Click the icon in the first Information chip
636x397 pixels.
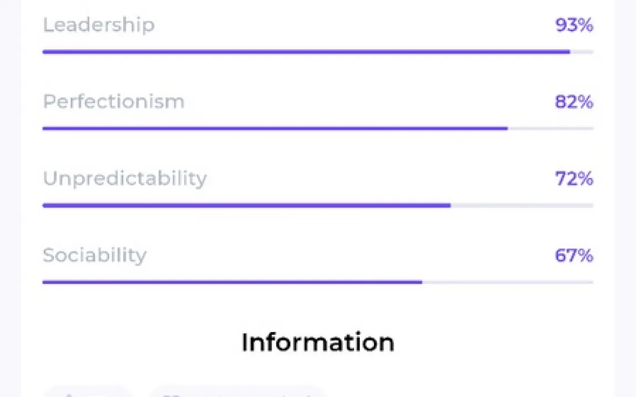68,394
